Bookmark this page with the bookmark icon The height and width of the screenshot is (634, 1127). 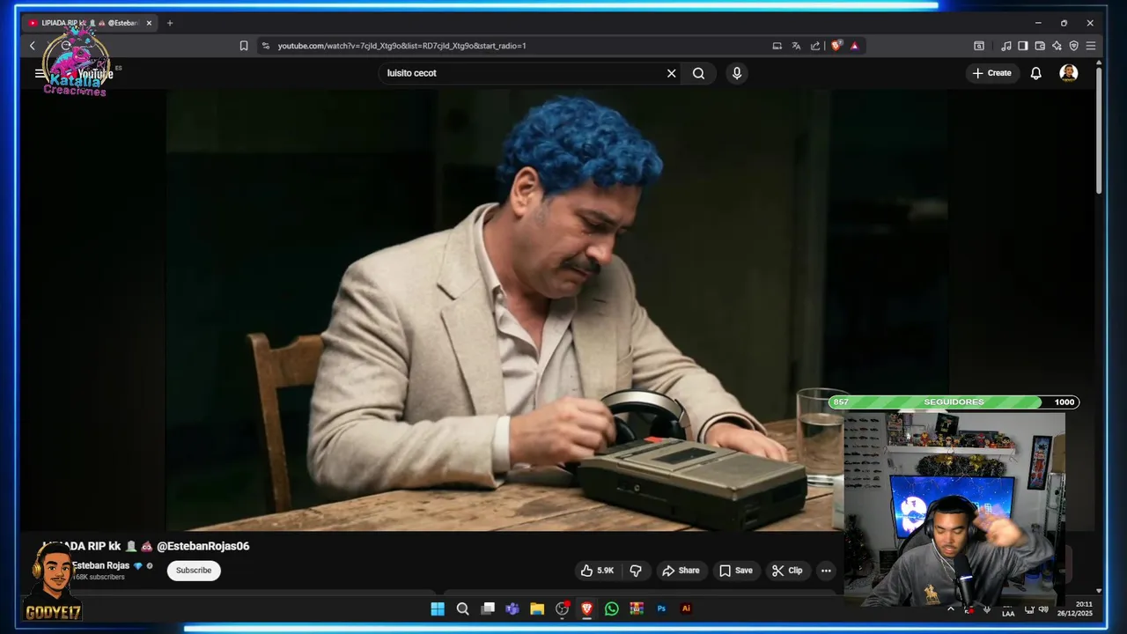[244, 46]
